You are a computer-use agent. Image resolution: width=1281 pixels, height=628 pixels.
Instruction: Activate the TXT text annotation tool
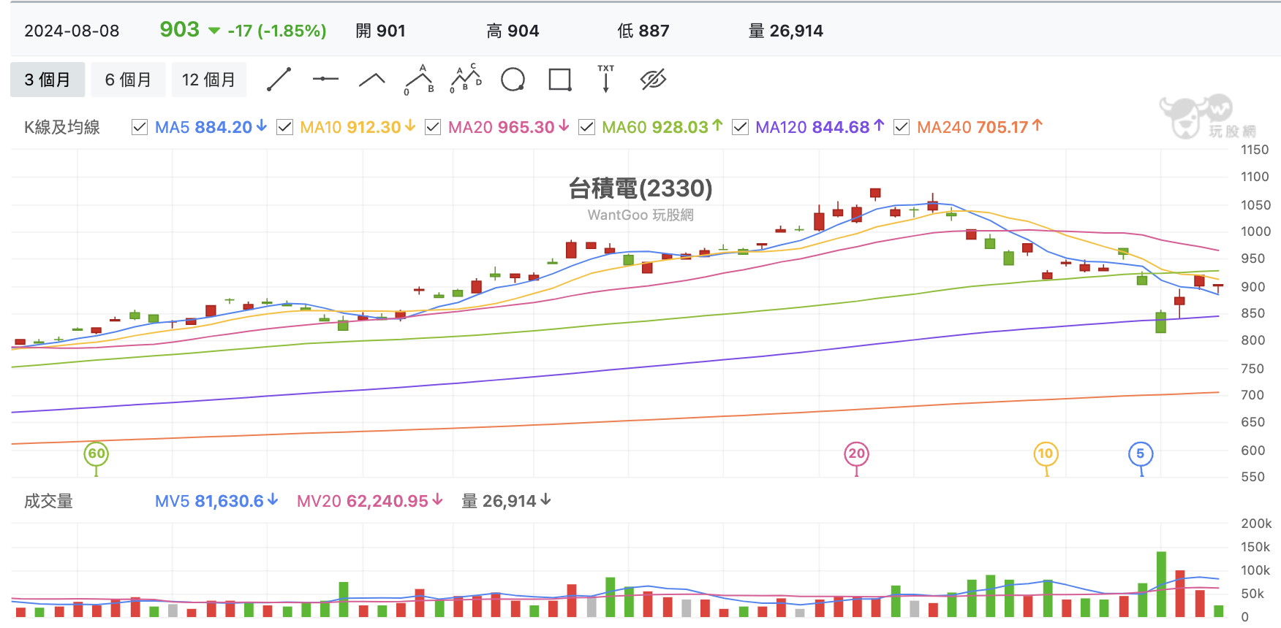pyautogui.click(x=606, y=79)
